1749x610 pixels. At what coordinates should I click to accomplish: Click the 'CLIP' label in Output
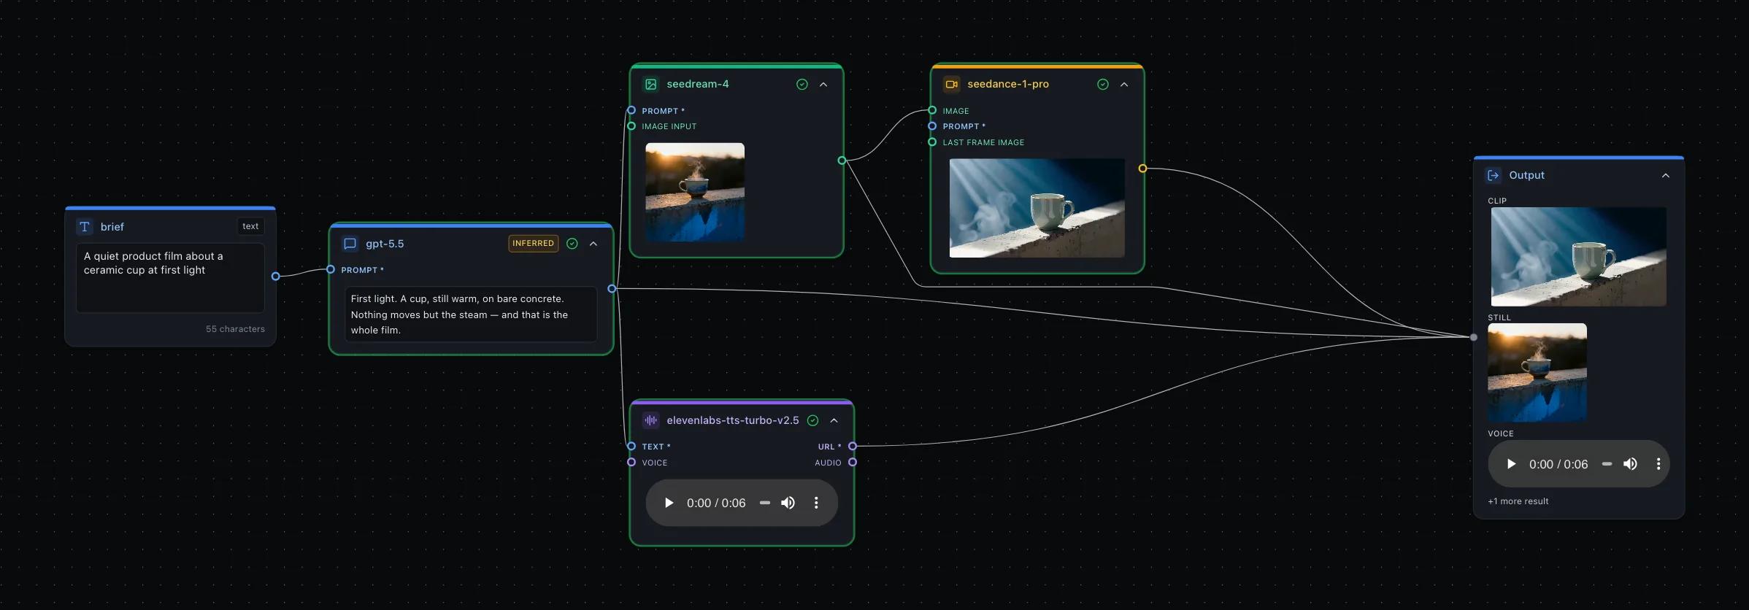tap(1497, 201)
